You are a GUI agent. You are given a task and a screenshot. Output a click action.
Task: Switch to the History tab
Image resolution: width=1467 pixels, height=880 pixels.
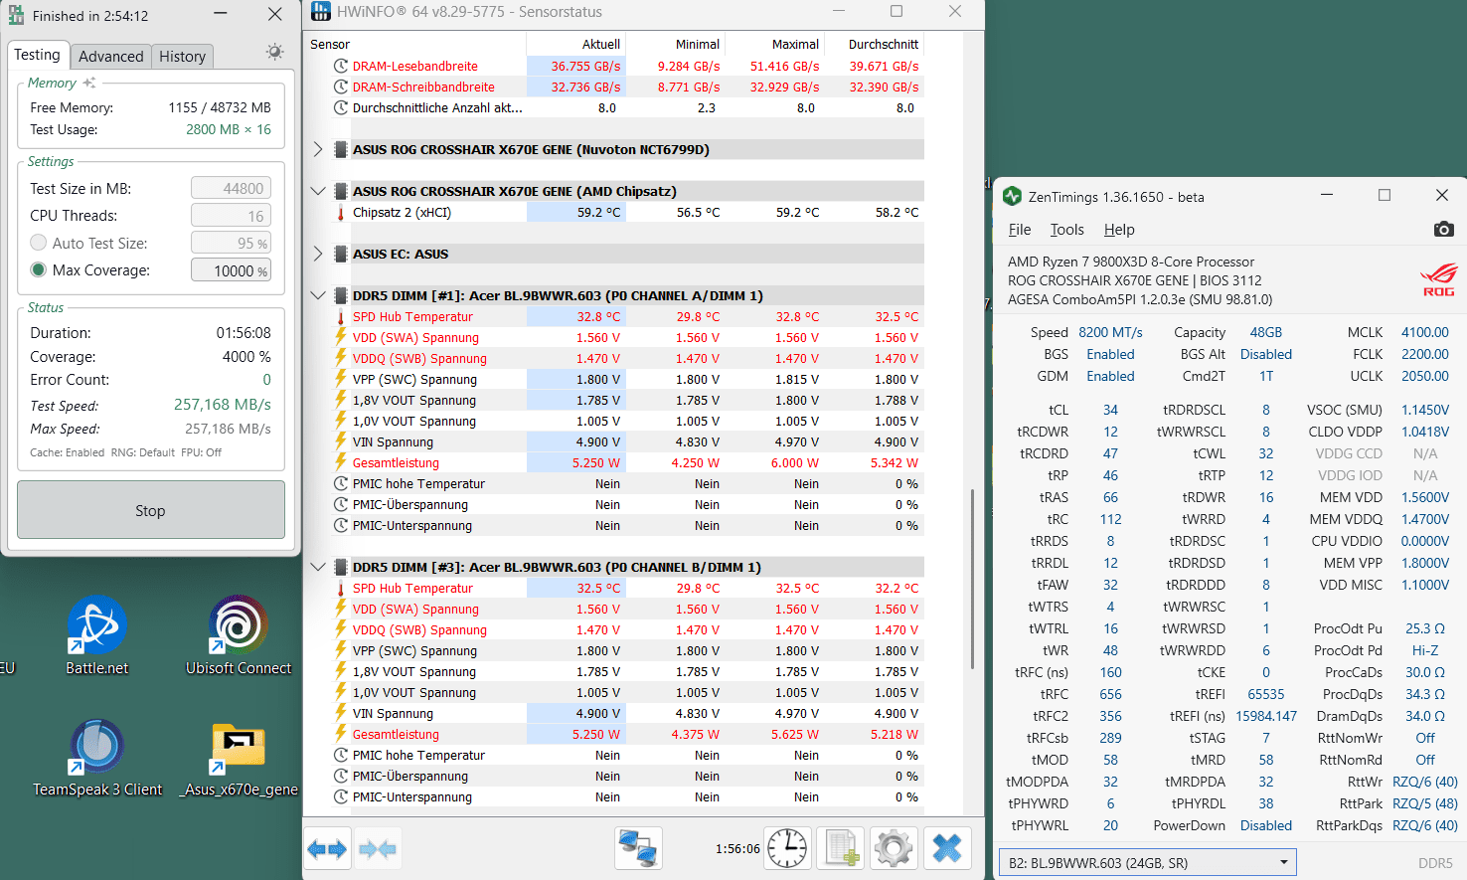pos(183,57)
